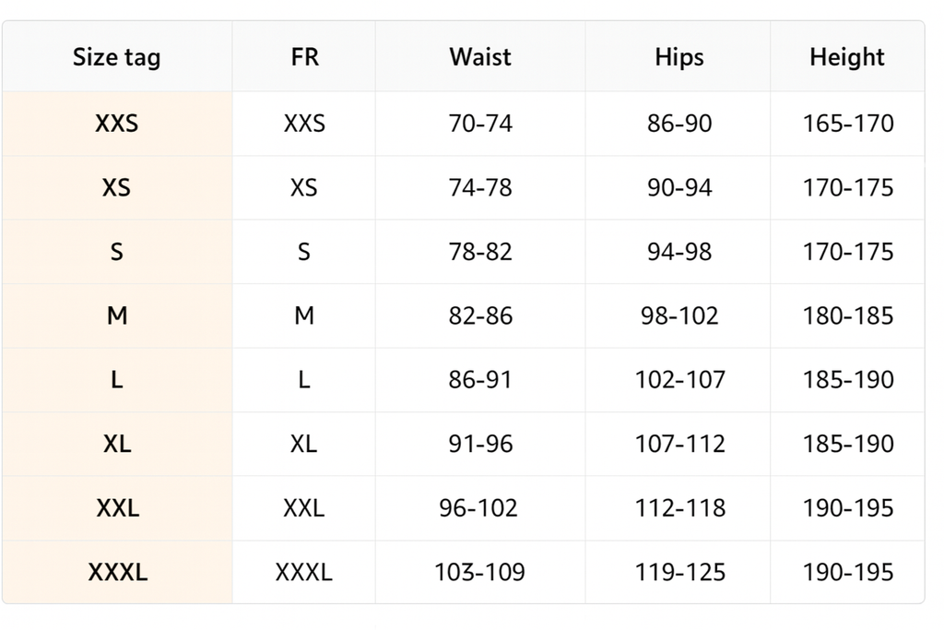Select the XXXL size tag cell
The height and width of the screenshot is (630, 944).
[x=117, y=573]
